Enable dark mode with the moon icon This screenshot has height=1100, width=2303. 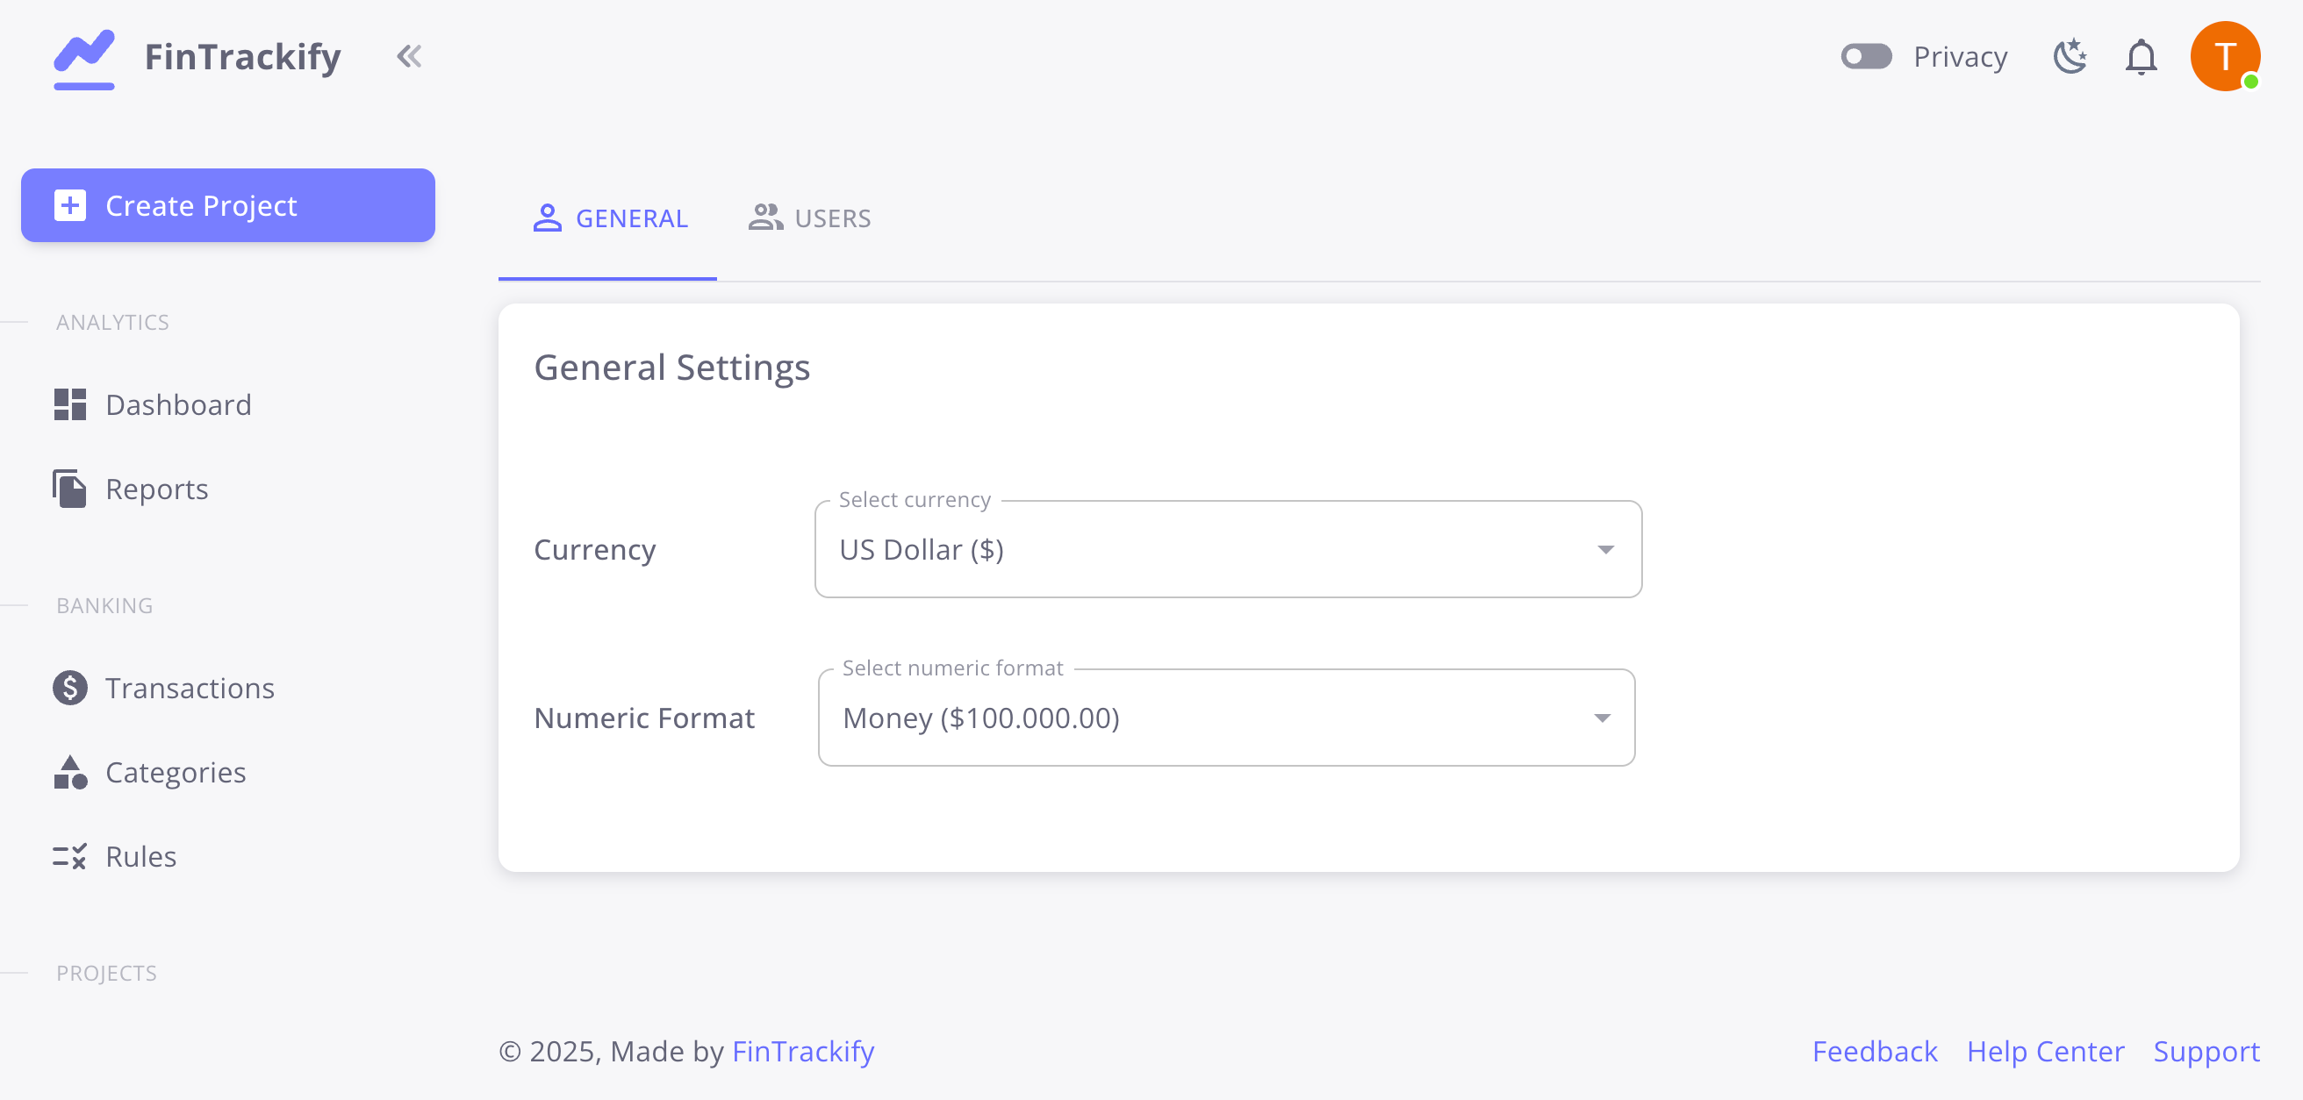tap(2070, 55)
